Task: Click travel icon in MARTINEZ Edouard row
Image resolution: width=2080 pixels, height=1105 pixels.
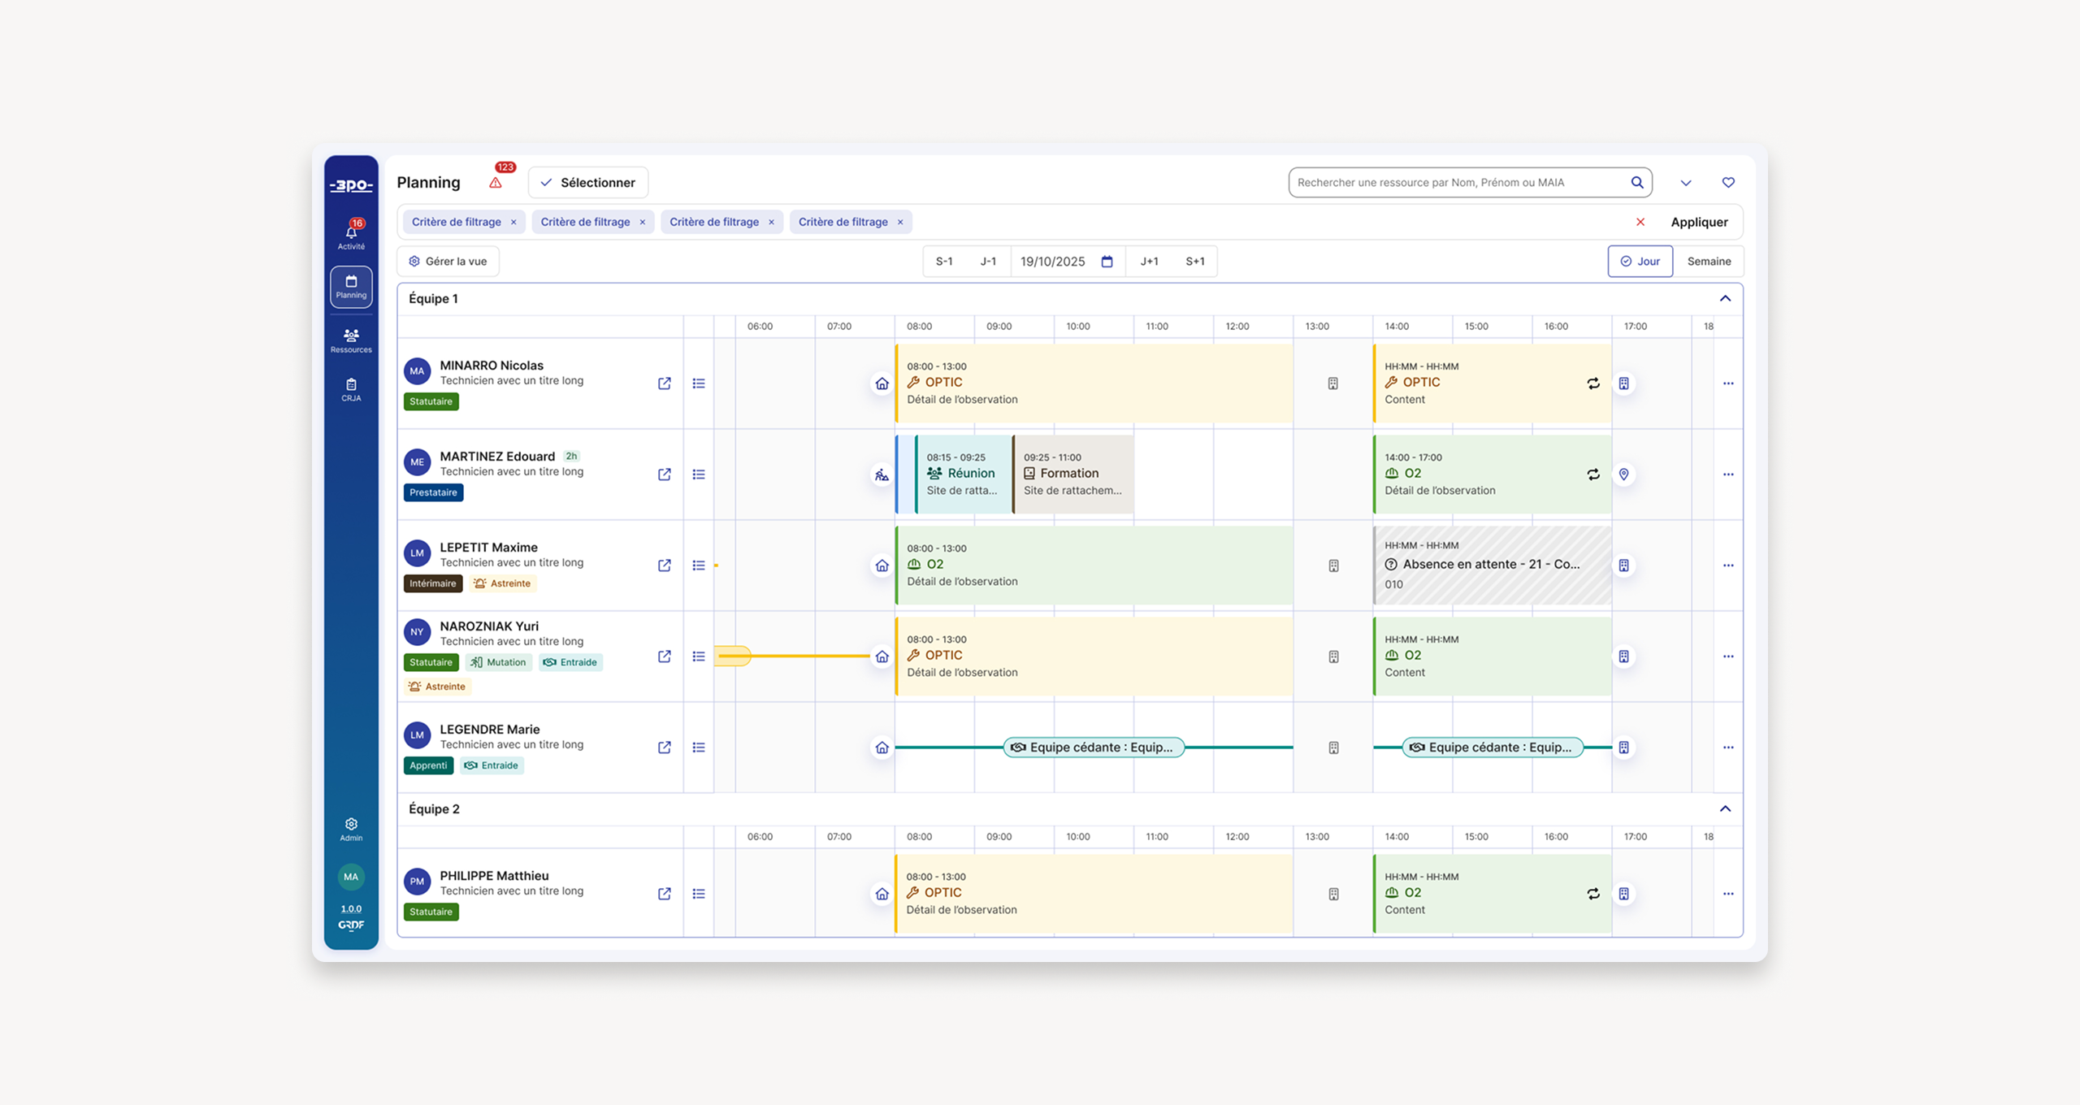Action: [x=882, y=474]
